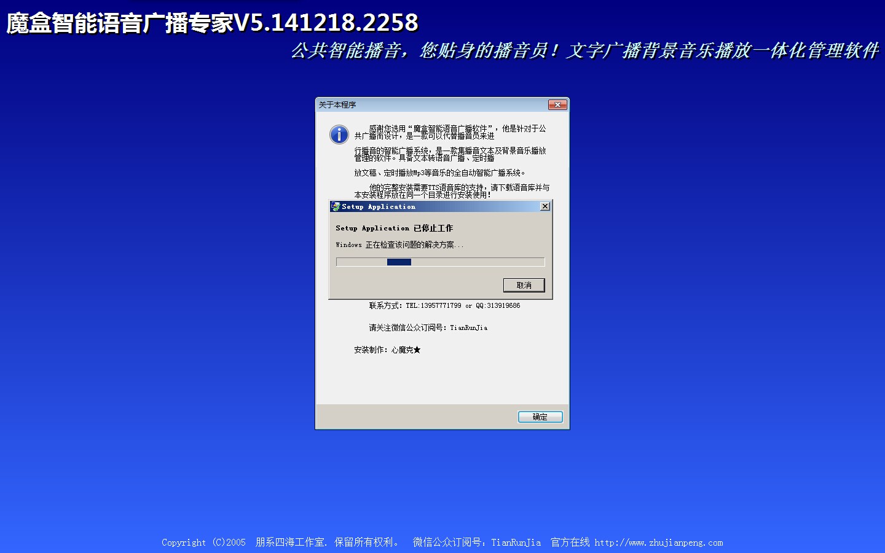The width and height of the screenshot is (885, 553).
Task: Click the 'Setup Application 已停止工作' message
Action: pyautogui.click(x=395, y=228)
